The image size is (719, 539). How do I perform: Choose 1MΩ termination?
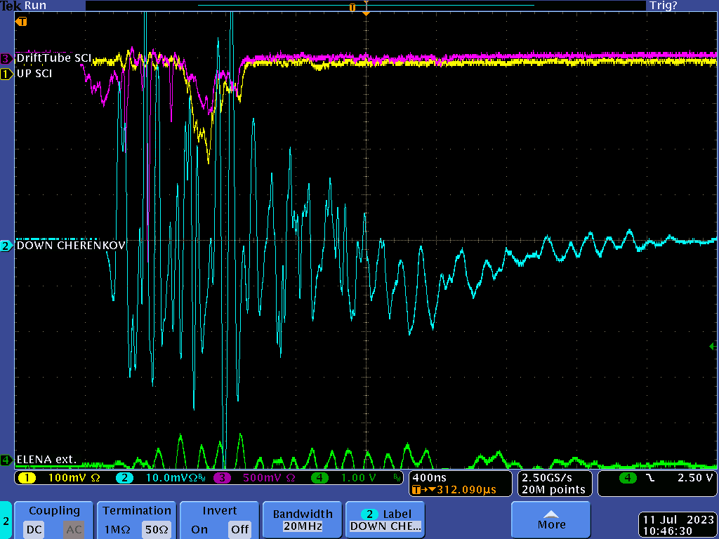[116, 529]
